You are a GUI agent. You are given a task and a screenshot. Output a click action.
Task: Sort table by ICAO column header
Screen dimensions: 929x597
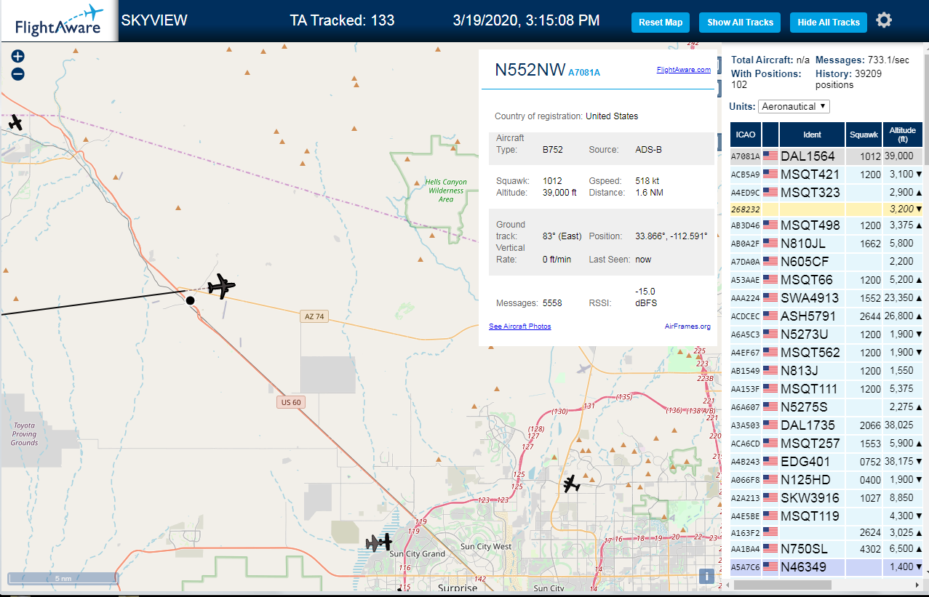tap(745, 135)
